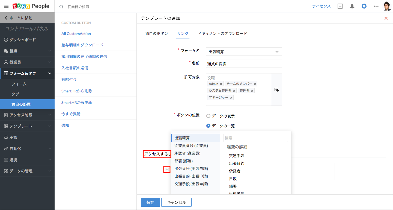Expand the 組織 sidebar section
The height and width of the screenshot is (210, 393).
[x=27, y=51]
